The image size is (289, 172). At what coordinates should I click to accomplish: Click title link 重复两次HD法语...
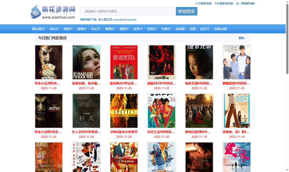(x=123, y=83)
